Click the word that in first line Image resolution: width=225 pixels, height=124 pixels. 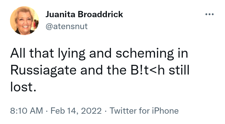pos(42,53)
